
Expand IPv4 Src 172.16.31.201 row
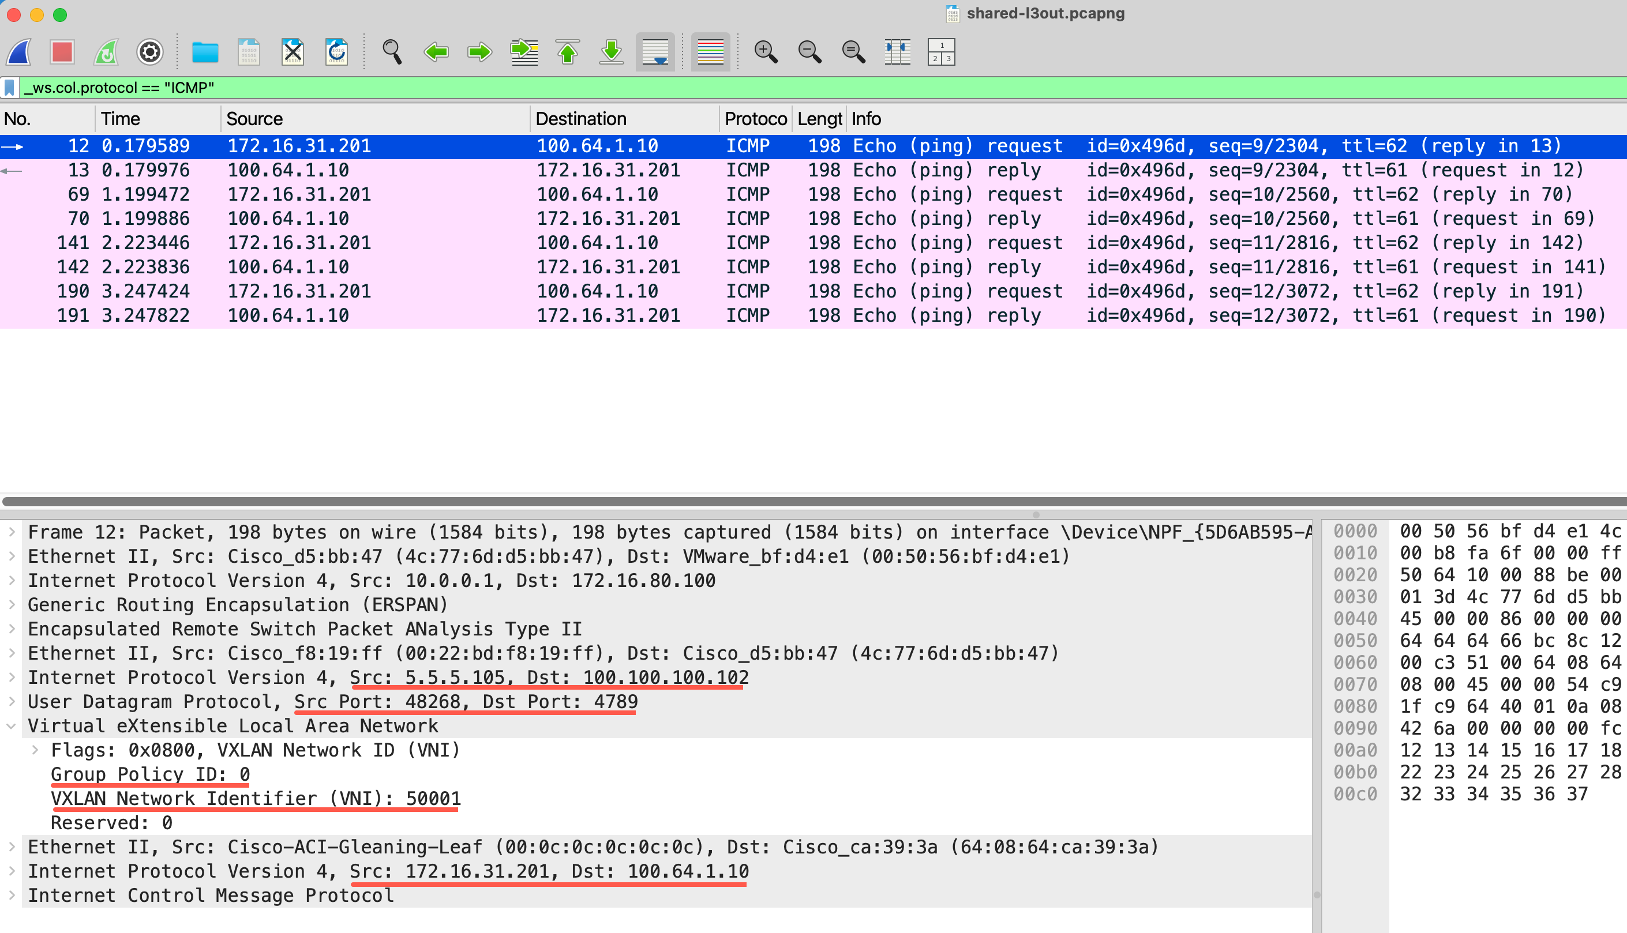pyautogui.click(x=12, y=871)
